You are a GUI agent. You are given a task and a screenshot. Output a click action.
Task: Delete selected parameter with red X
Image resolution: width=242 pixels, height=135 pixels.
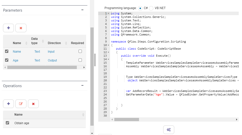tap(21, 28)
